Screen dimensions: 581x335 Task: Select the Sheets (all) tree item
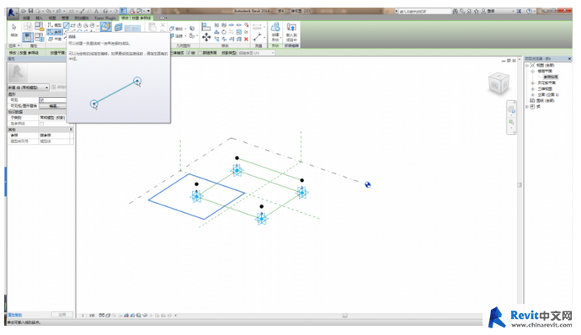pyautogui.click(x=545, y=100)
